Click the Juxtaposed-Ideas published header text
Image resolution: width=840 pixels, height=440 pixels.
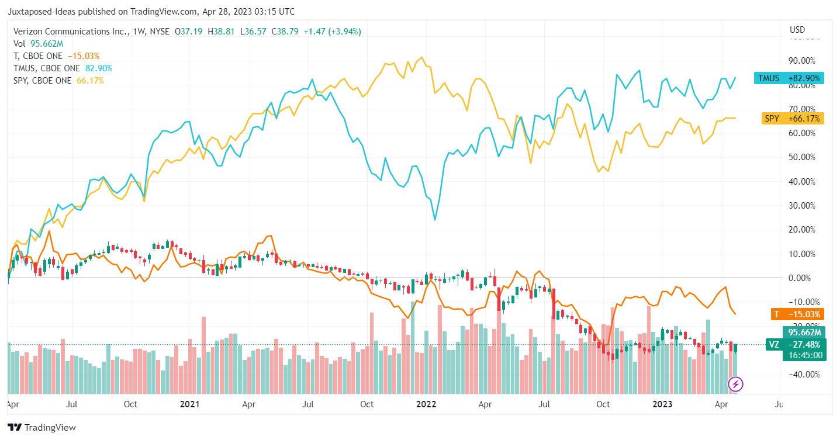coord(151,11)
